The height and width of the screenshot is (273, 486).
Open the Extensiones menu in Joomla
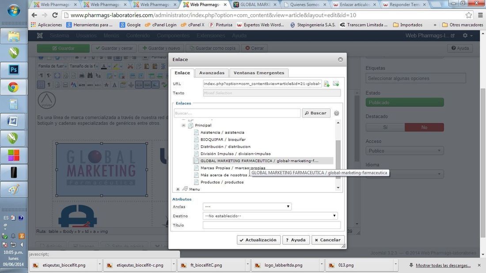pyautogui.click(x=211, y=36)
